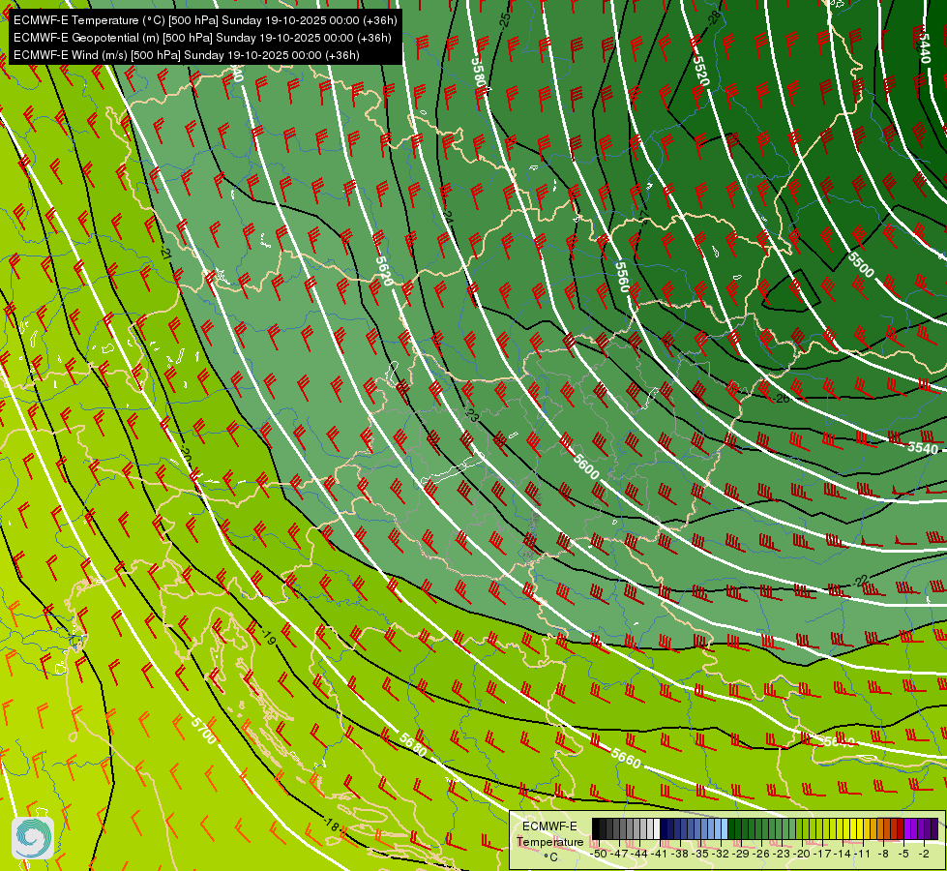Click the -50 value in the legend scale

point(599,854)
